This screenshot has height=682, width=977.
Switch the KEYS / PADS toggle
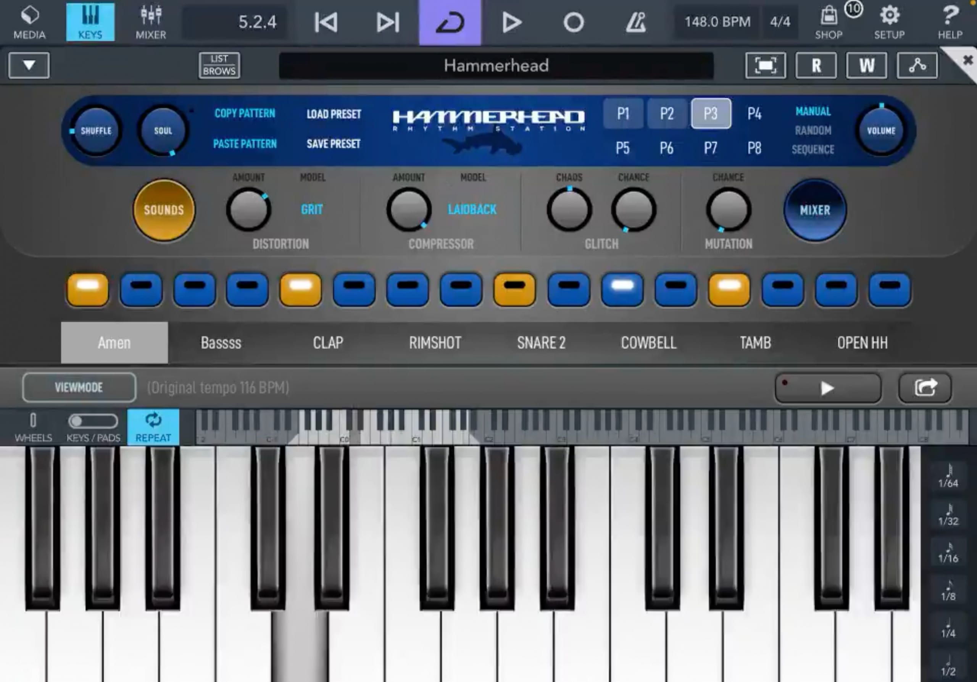pos(93,421)
